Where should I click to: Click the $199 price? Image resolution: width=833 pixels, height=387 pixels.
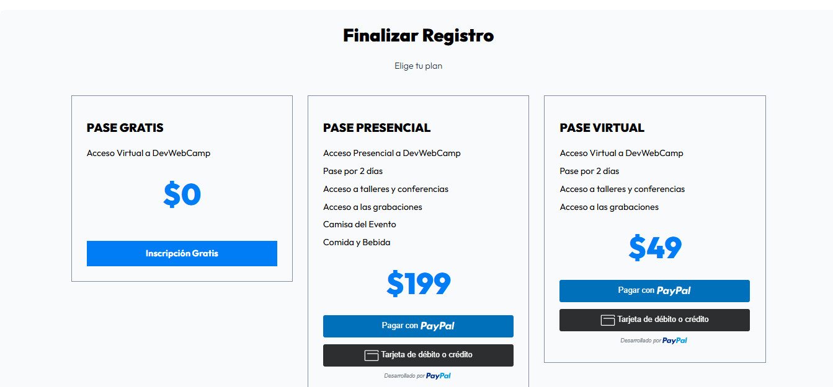418,284
